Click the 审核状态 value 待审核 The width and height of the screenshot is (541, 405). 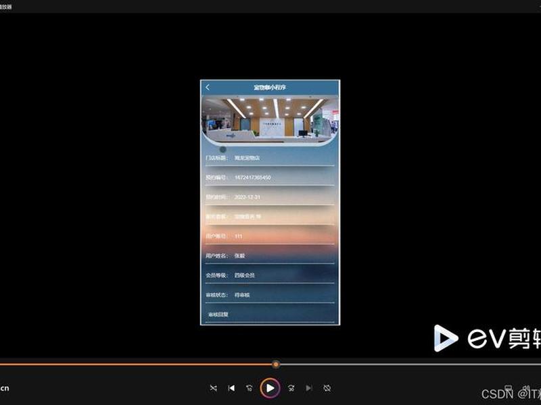click(x=242, y=295)
